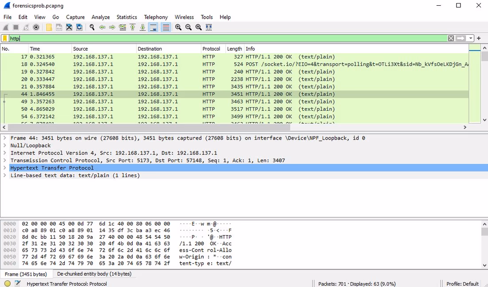The height and width of the screenshot is (287, 488).
Task: Open the View menu
Action: click(39, 17)
